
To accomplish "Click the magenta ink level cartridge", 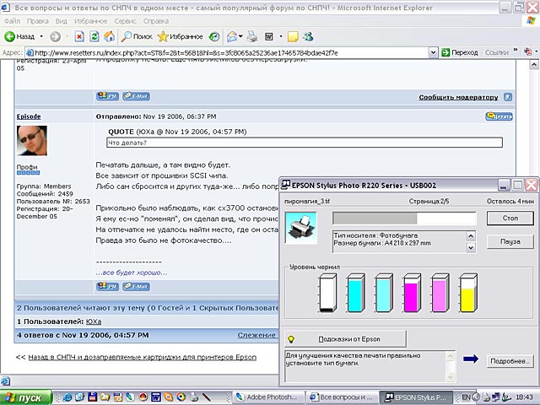I will pos(412,293).
